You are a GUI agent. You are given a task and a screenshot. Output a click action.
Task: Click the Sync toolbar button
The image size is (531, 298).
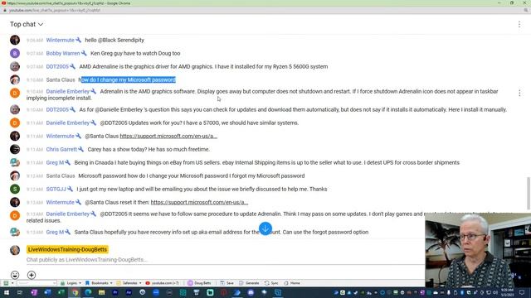click(271, 283)
